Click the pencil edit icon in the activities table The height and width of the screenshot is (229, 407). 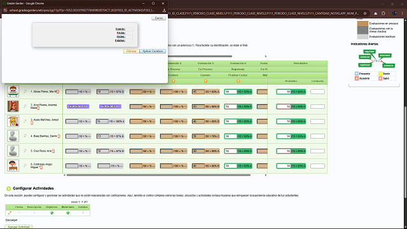[x=10, y=213]
